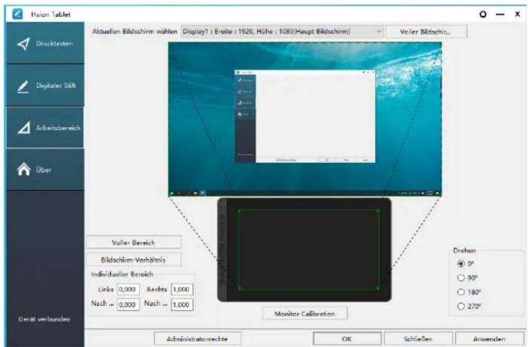Click the Administratorrechte button

(x=197, y=338)
